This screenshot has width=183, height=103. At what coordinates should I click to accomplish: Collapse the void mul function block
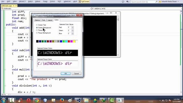click(5, 70)
